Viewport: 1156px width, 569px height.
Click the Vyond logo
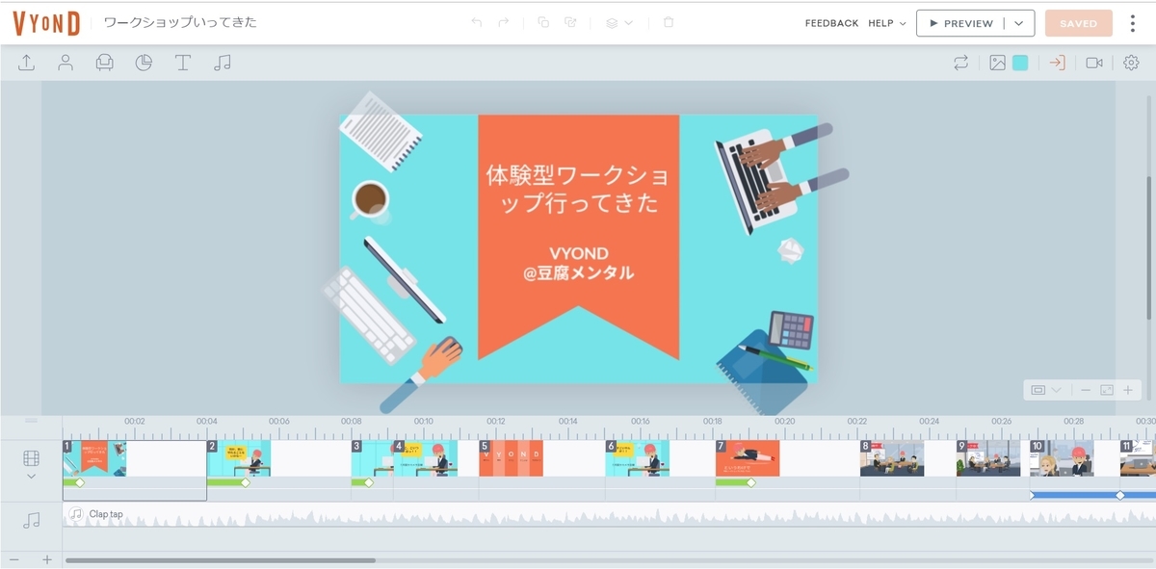click(46, 22)
